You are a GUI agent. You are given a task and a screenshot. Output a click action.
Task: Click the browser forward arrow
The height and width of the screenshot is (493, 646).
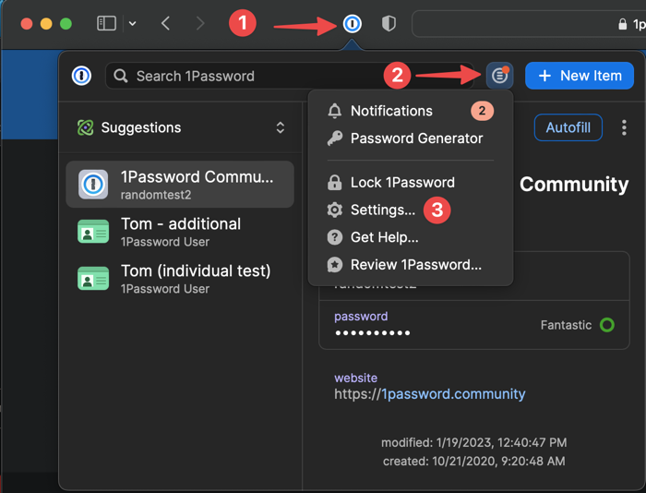[x=200, y=24]
